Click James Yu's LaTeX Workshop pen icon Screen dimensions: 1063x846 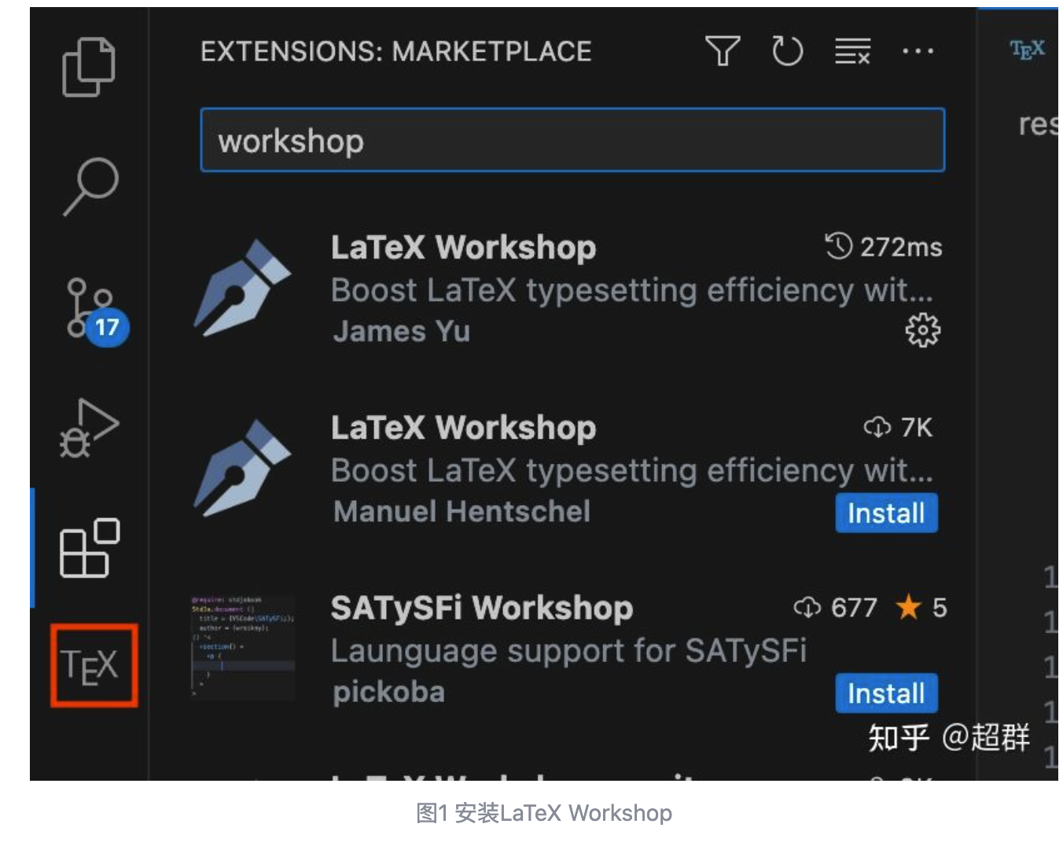(242, 288)
